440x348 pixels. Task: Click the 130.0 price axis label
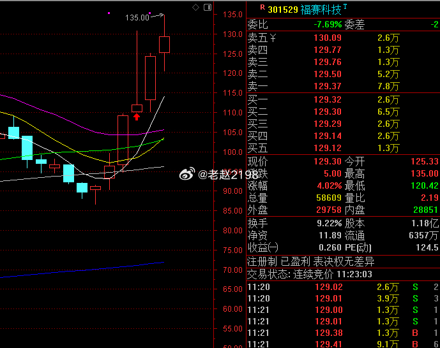click(232, 34)
